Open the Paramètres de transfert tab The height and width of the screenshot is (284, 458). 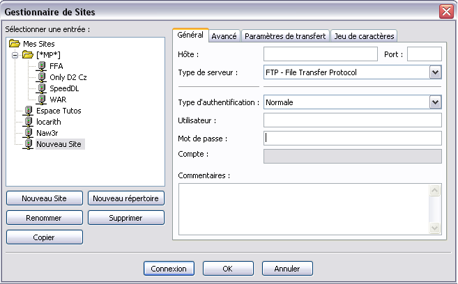point(285,35)
